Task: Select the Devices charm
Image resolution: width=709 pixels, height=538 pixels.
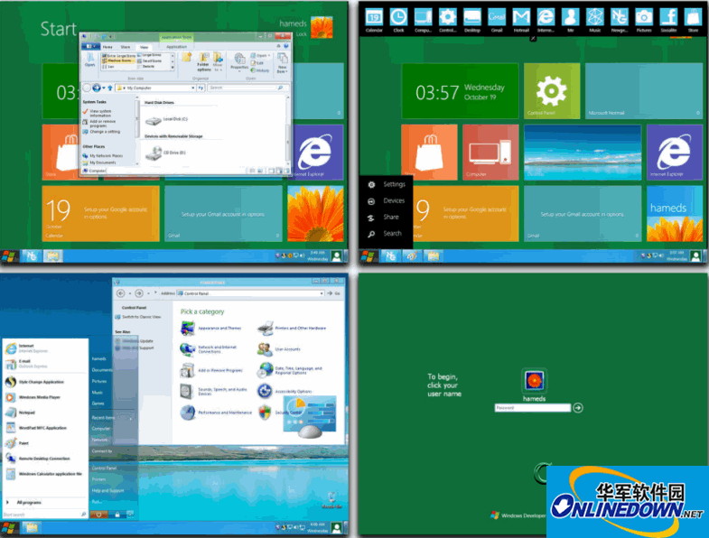Action: tap(387, 200)
